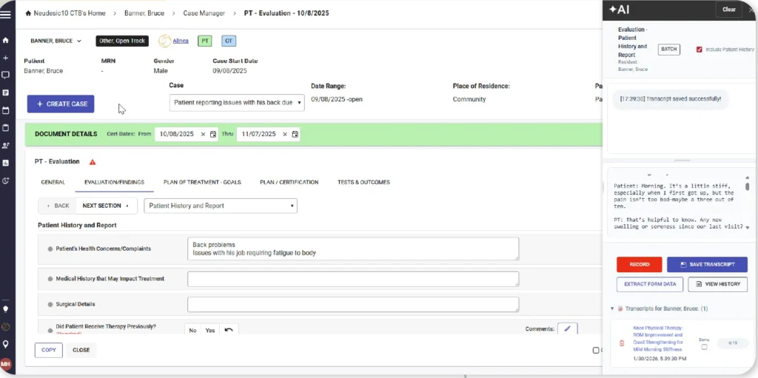This screenshot has width=758, height=378.
Task: Open the PLAN / CERTIFICATION tab
Action: click(x=289, y=182)
